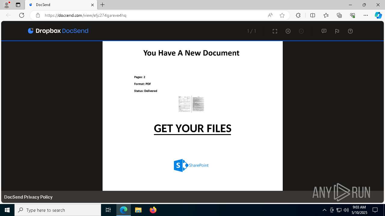Open the DocSend Privacy Policy link
385x216 pixels.
click(28, 197)
